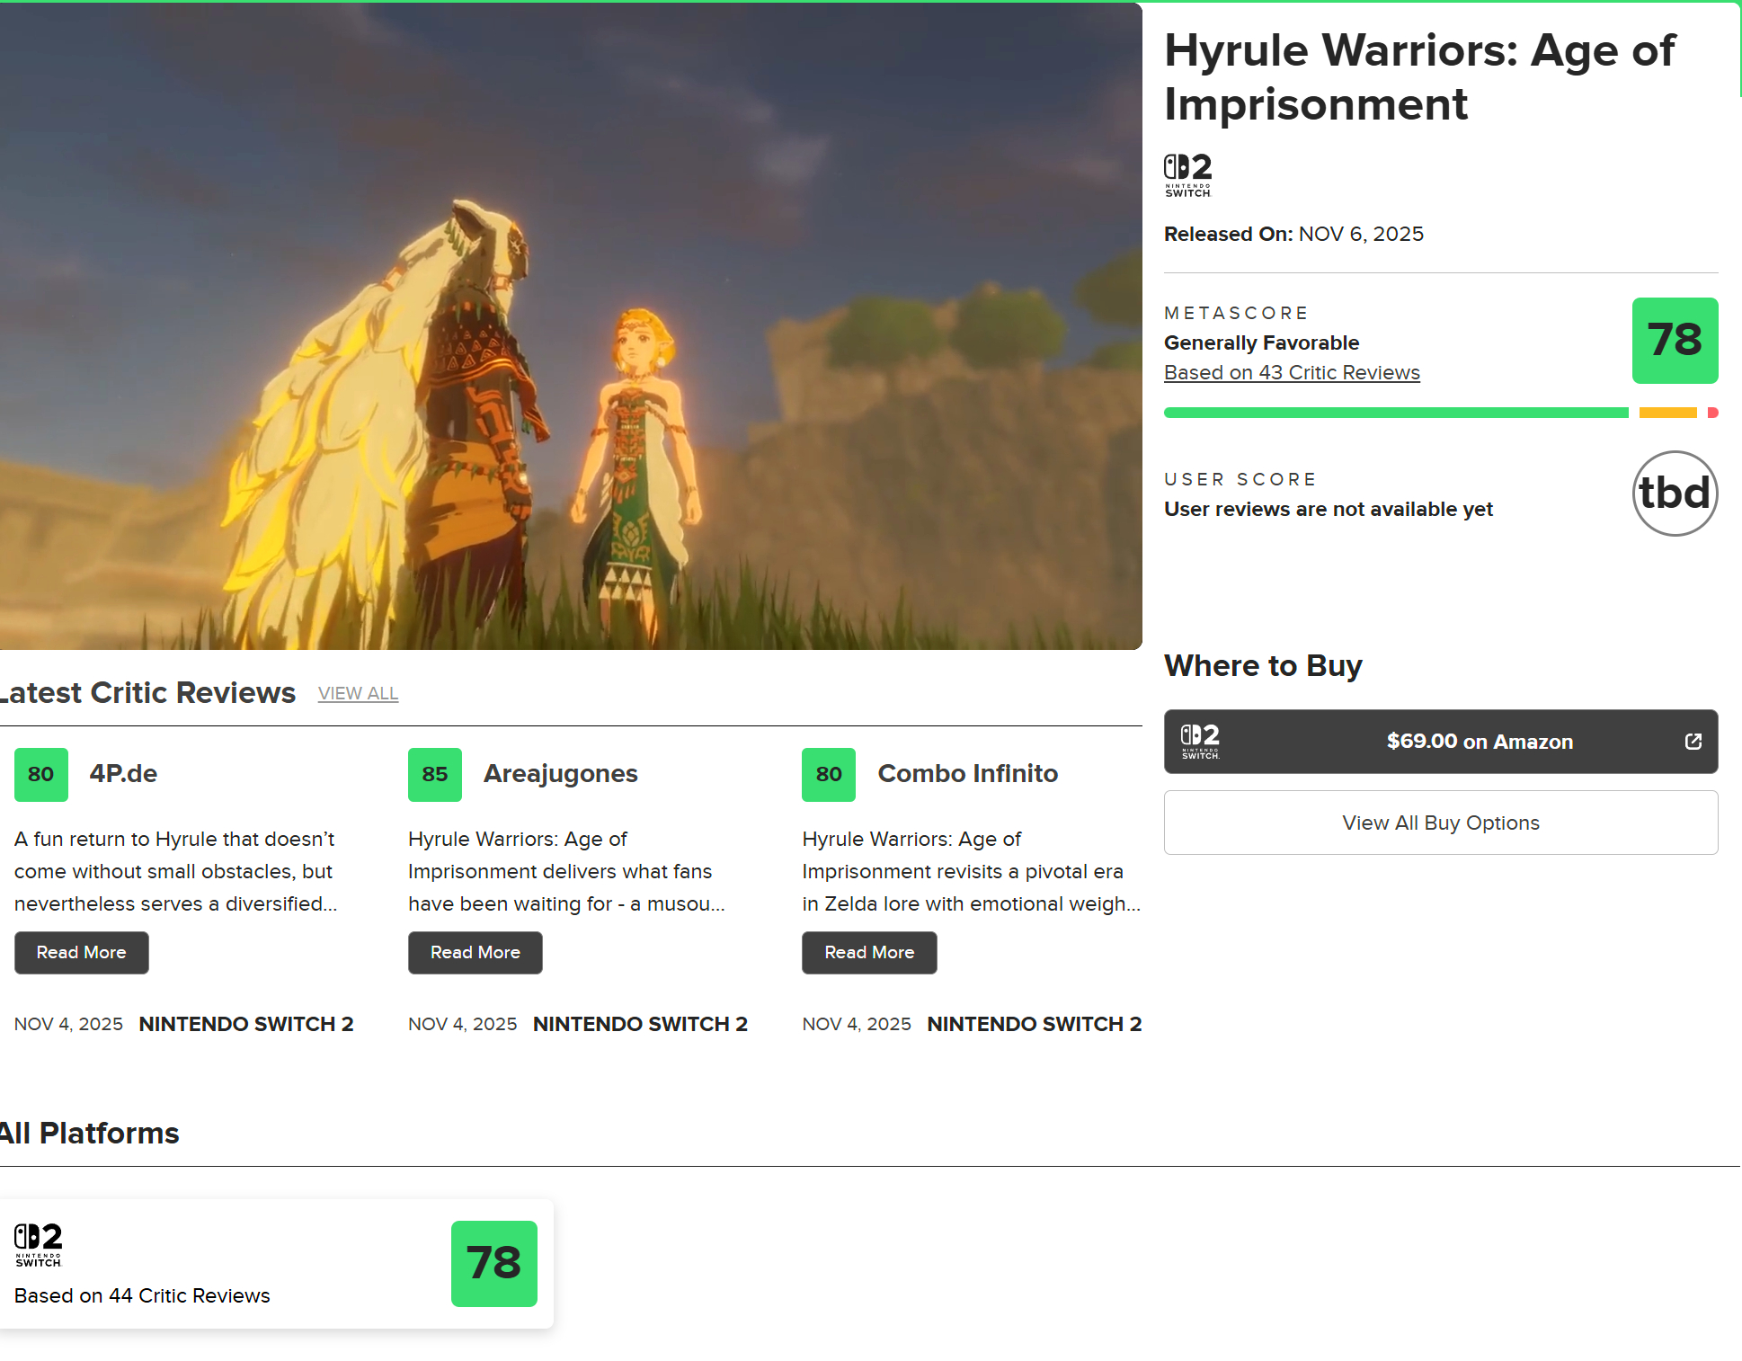Click Switch 2 logo in Amazon buy button
This screenshot has height=1361, width=1742.
tap(1200, 742)
